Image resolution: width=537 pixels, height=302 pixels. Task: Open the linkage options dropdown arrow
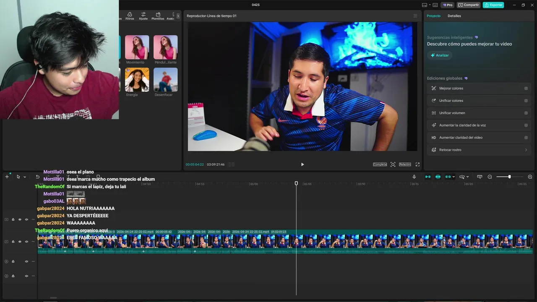click(454, 177)
